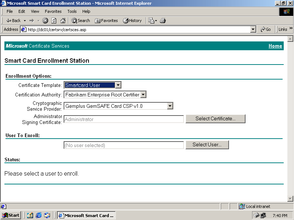Image resolution: width=294 pixels, height=220 pixels.
Task: Open the Favorites pane
Action: pyautogui.click(x=106, y=21)
